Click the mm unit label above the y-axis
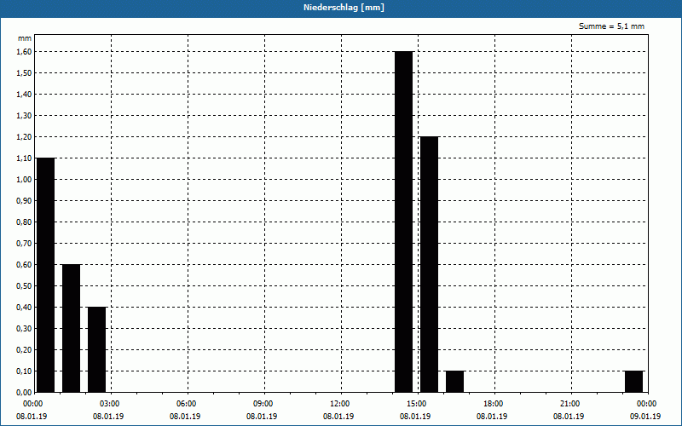Screen dimensions: 682x426 [x=25, y=38]
